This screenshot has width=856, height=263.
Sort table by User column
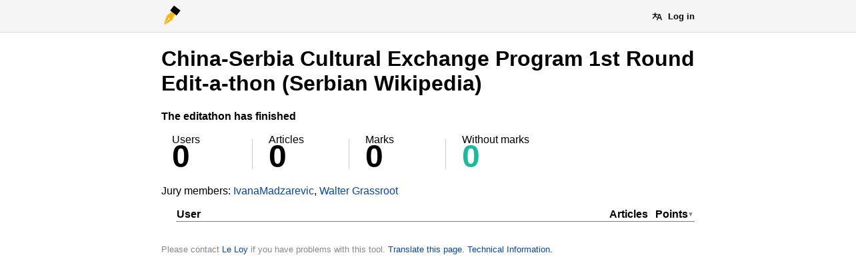[x=189, y=214]
